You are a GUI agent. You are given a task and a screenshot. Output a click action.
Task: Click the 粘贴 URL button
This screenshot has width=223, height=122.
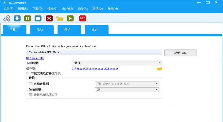pyautogui.click(x=180, y=53)
